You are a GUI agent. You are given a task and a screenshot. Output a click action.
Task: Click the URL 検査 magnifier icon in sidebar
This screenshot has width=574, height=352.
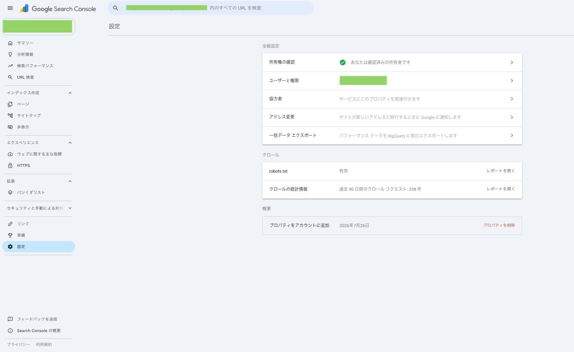tap(10, 77)
